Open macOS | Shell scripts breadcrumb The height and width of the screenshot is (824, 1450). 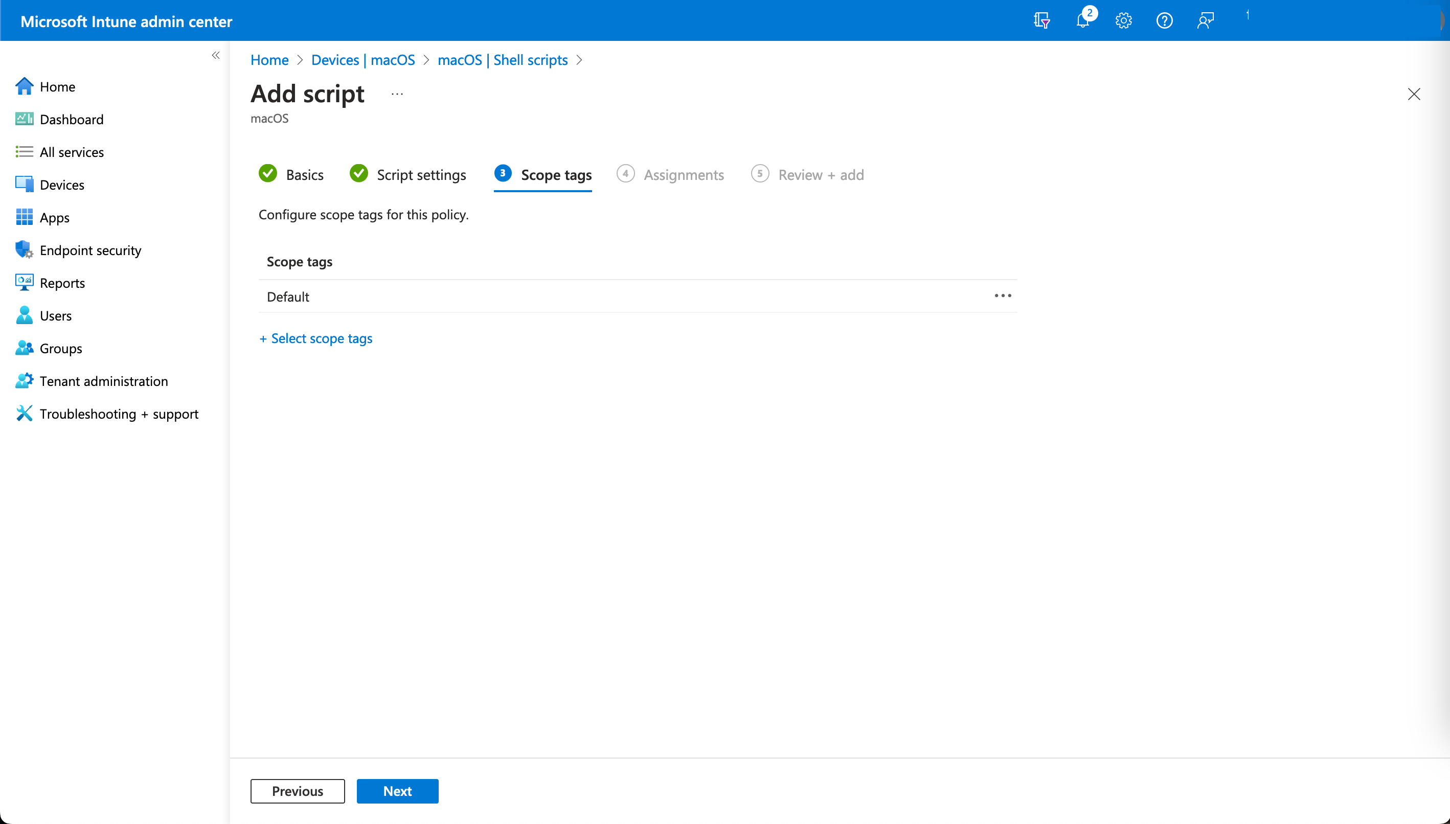tap(502, 60)
